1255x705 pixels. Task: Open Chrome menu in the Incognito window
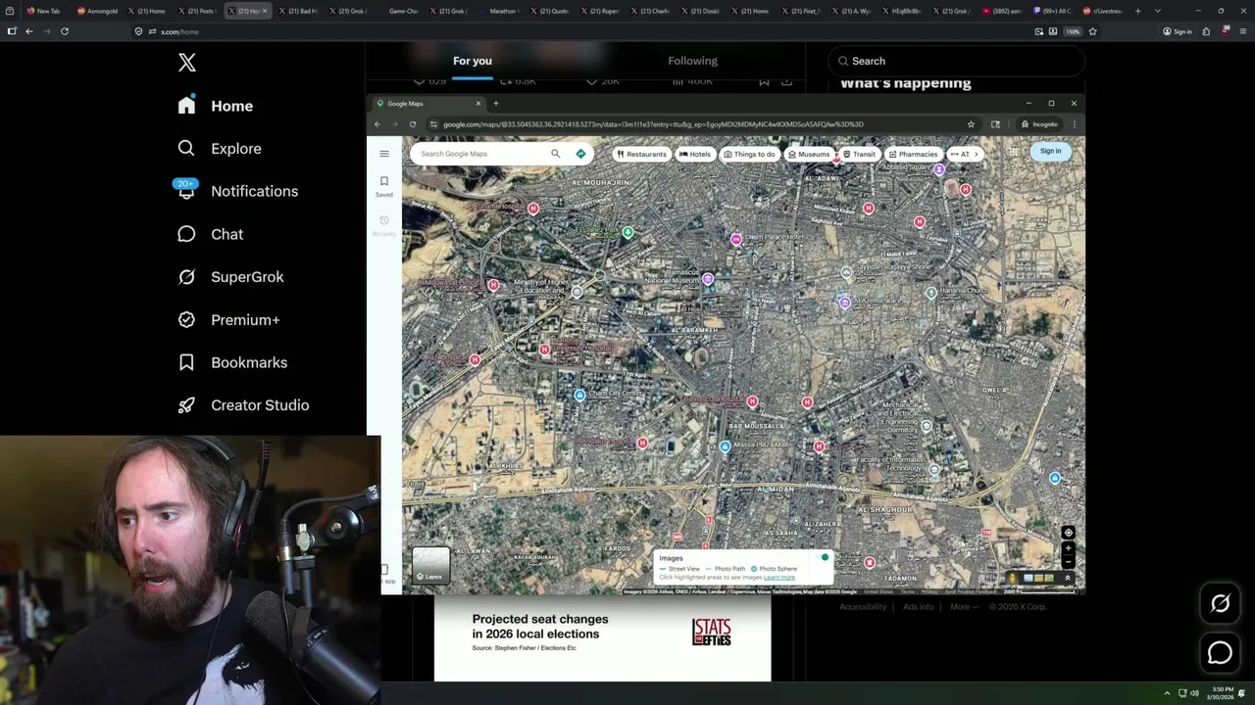point(1074,124)
